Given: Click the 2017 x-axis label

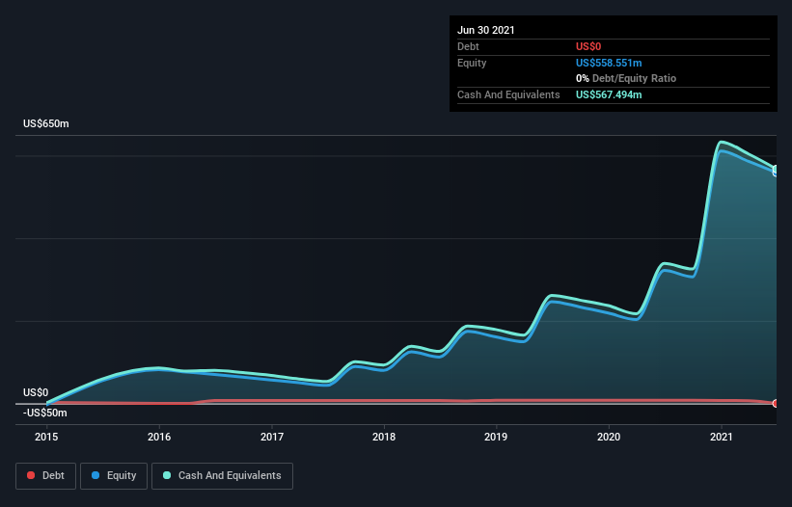Looking at the screenshot, I should (x=272, y=437).
